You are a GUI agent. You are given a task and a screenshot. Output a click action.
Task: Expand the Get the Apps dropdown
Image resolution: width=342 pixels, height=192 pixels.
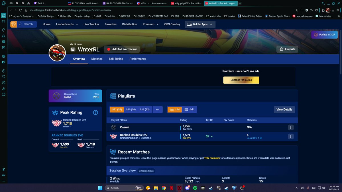click(200, 24)
